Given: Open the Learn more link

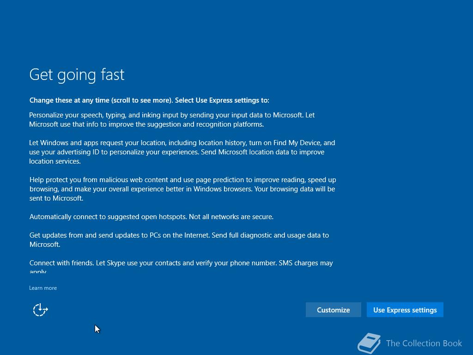Looking at the screenshot, I should click(43, 288).
